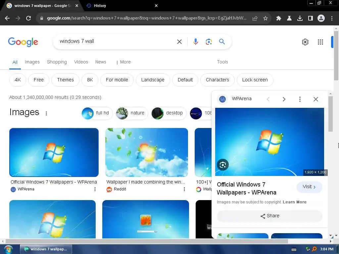The height and width of the screenshot is (254, 339).
Task: Switch to the Videos tab
Action: click(81, 62)
